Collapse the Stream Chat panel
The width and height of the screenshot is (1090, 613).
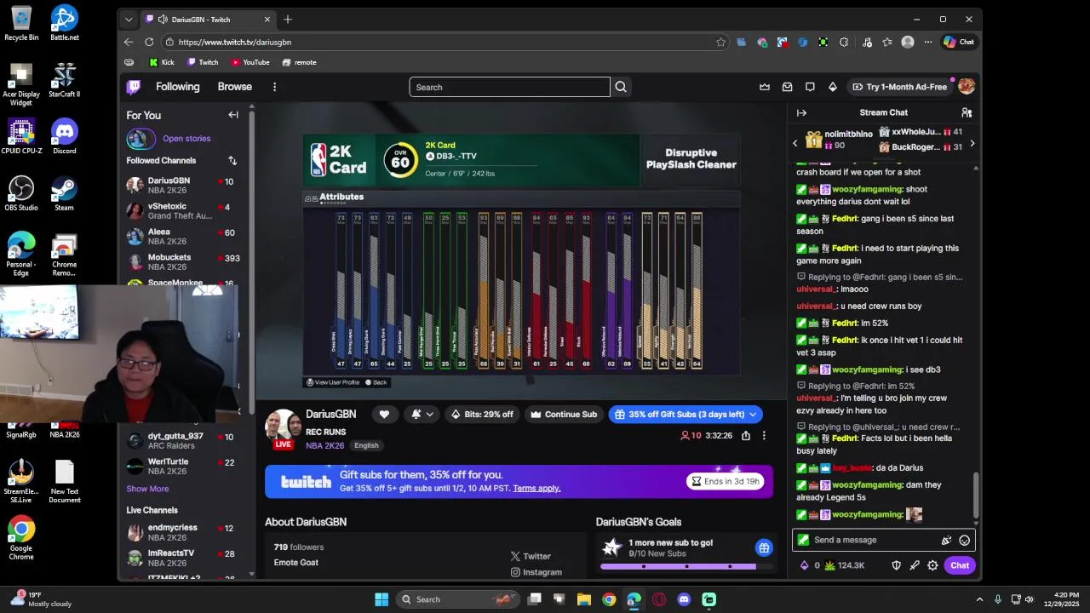(801, 112)
